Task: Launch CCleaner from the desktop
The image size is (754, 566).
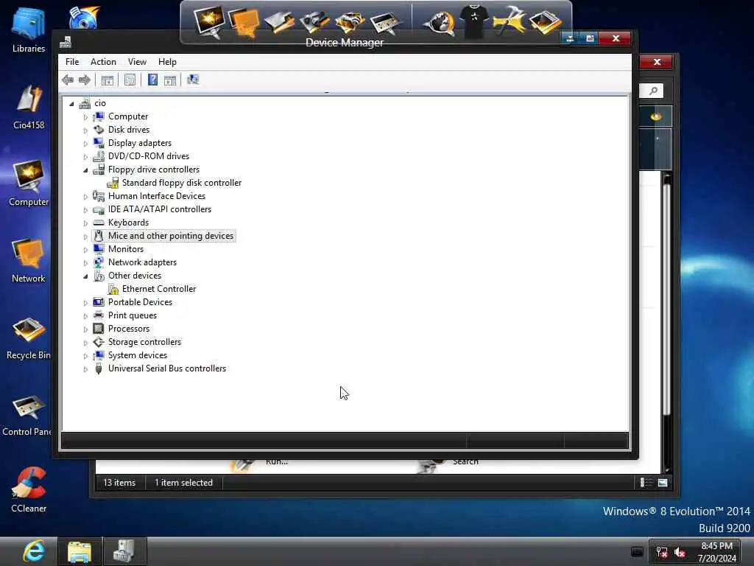Action: [29, 490]
